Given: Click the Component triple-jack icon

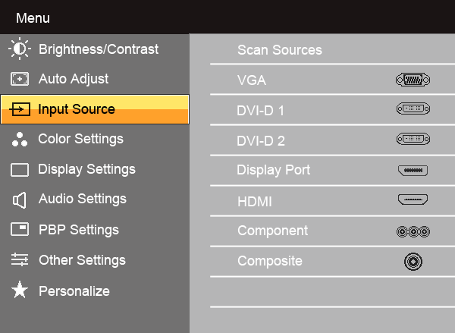Looking at the screenshot, I should 413,231.
